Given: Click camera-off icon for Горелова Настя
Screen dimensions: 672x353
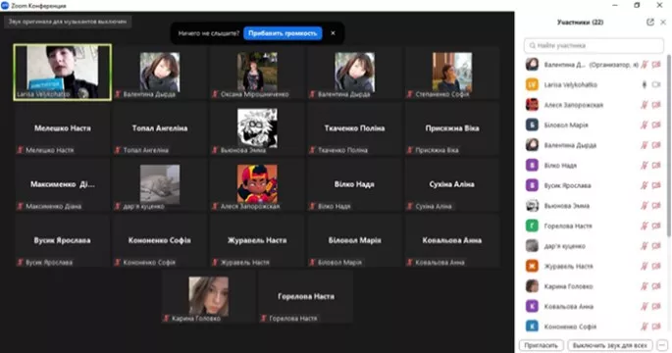Looking at the screenshot, I should coord(656,226).
